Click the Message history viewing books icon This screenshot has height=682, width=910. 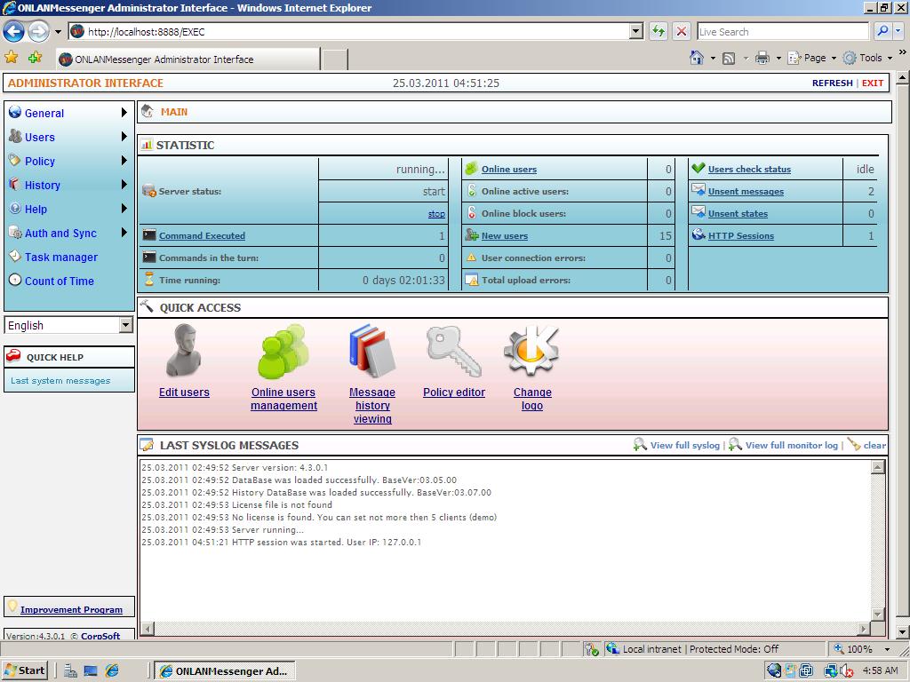(x=371, y=352)
